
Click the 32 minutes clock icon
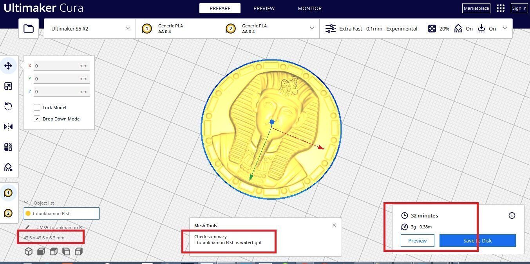[x=405, y=216]
